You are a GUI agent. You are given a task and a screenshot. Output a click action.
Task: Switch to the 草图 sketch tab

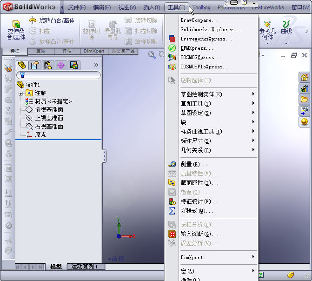point(41,51)
